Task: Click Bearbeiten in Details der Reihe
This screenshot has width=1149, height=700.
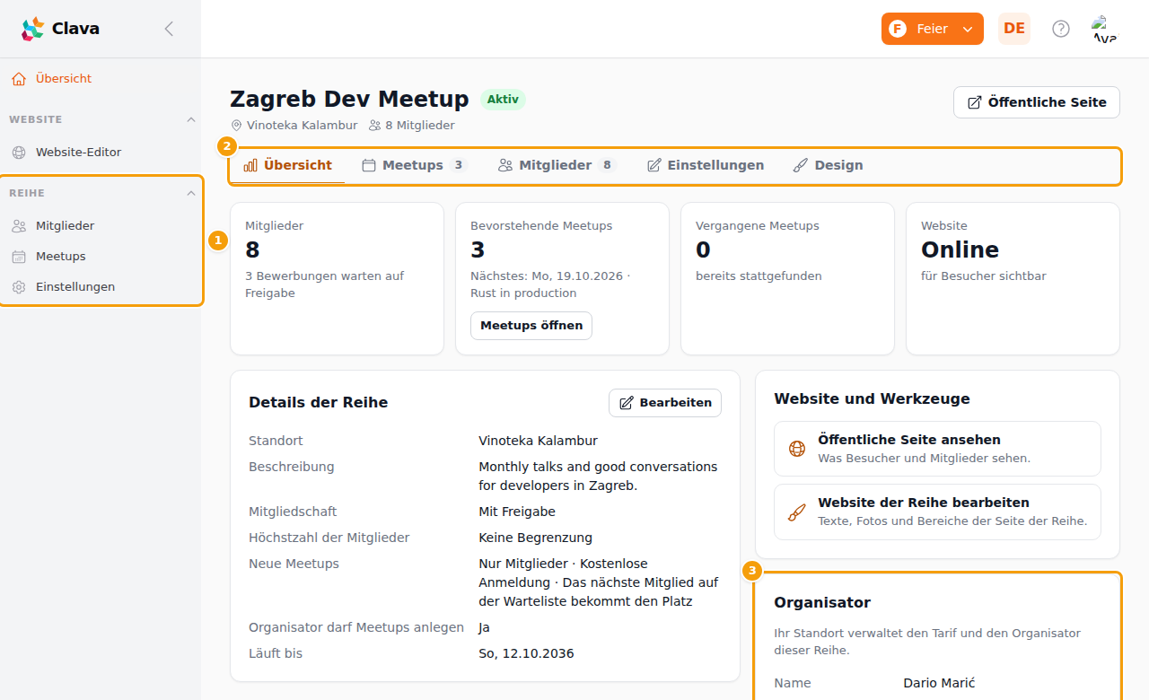Action: coord(665,403)
